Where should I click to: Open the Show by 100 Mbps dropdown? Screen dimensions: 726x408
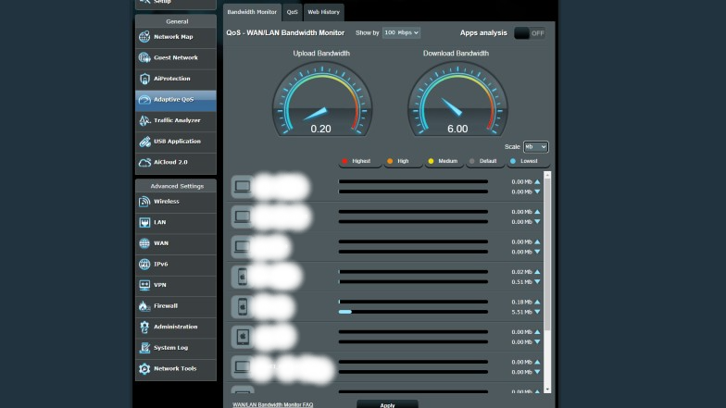click(401, 33)
